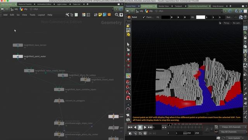Image resolution: width=248 pixels, height=140 pixels.
Task: Select the yellow tag icon in viewport toolbar
Action: [128, 35]
